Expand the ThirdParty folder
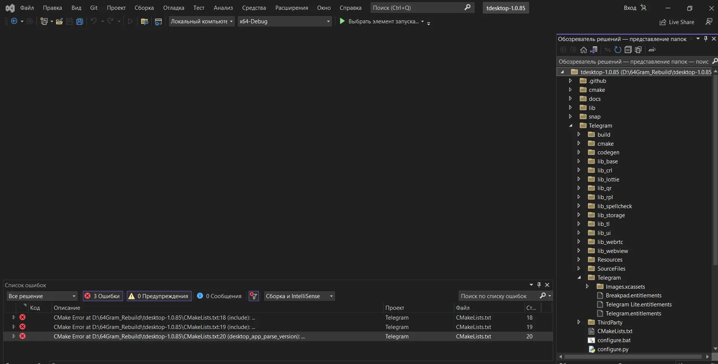The image size is (718, 364). coord(579,322)
